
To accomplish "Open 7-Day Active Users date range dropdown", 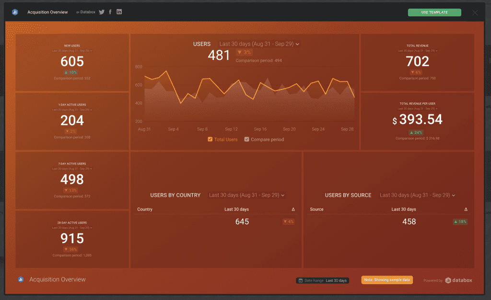I will point(72,169).
